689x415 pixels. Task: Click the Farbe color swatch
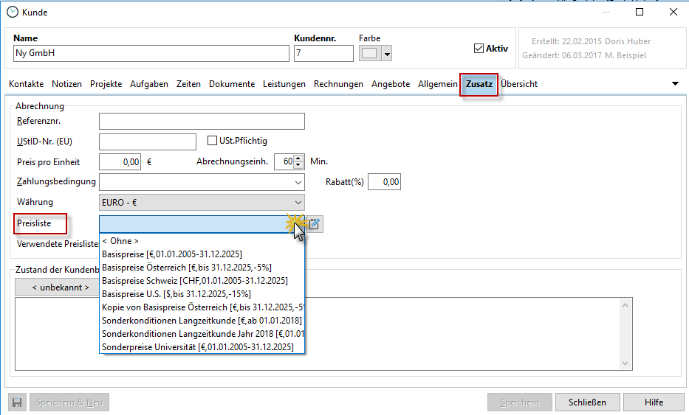369,54
